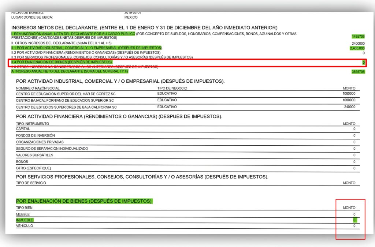Image resolution: width=375 pixels, height=247 pixels.
Task: Click the 'Organizaciones Privadas' row label
Action: (x=40, y=142)
